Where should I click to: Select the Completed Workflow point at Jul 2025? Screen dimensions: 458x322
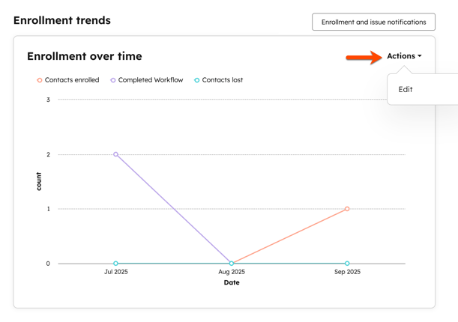point(115,154)
